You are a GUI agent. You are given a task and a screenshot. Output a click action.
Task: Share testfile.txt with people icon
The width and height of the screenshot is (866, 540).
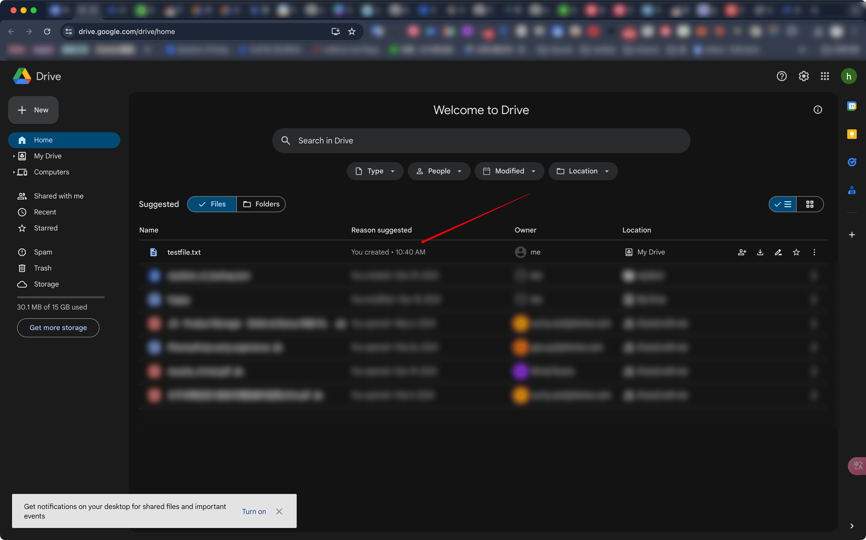click(x=742, y=252)
